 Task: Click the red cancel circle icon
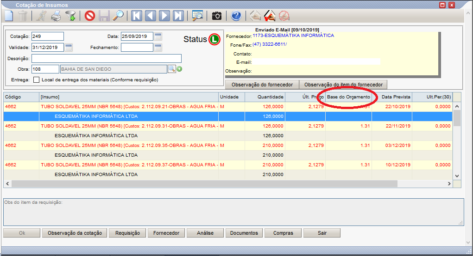(x=90, y=16)
